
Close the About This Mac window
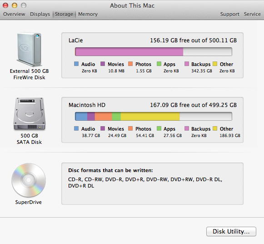point(5,5)
